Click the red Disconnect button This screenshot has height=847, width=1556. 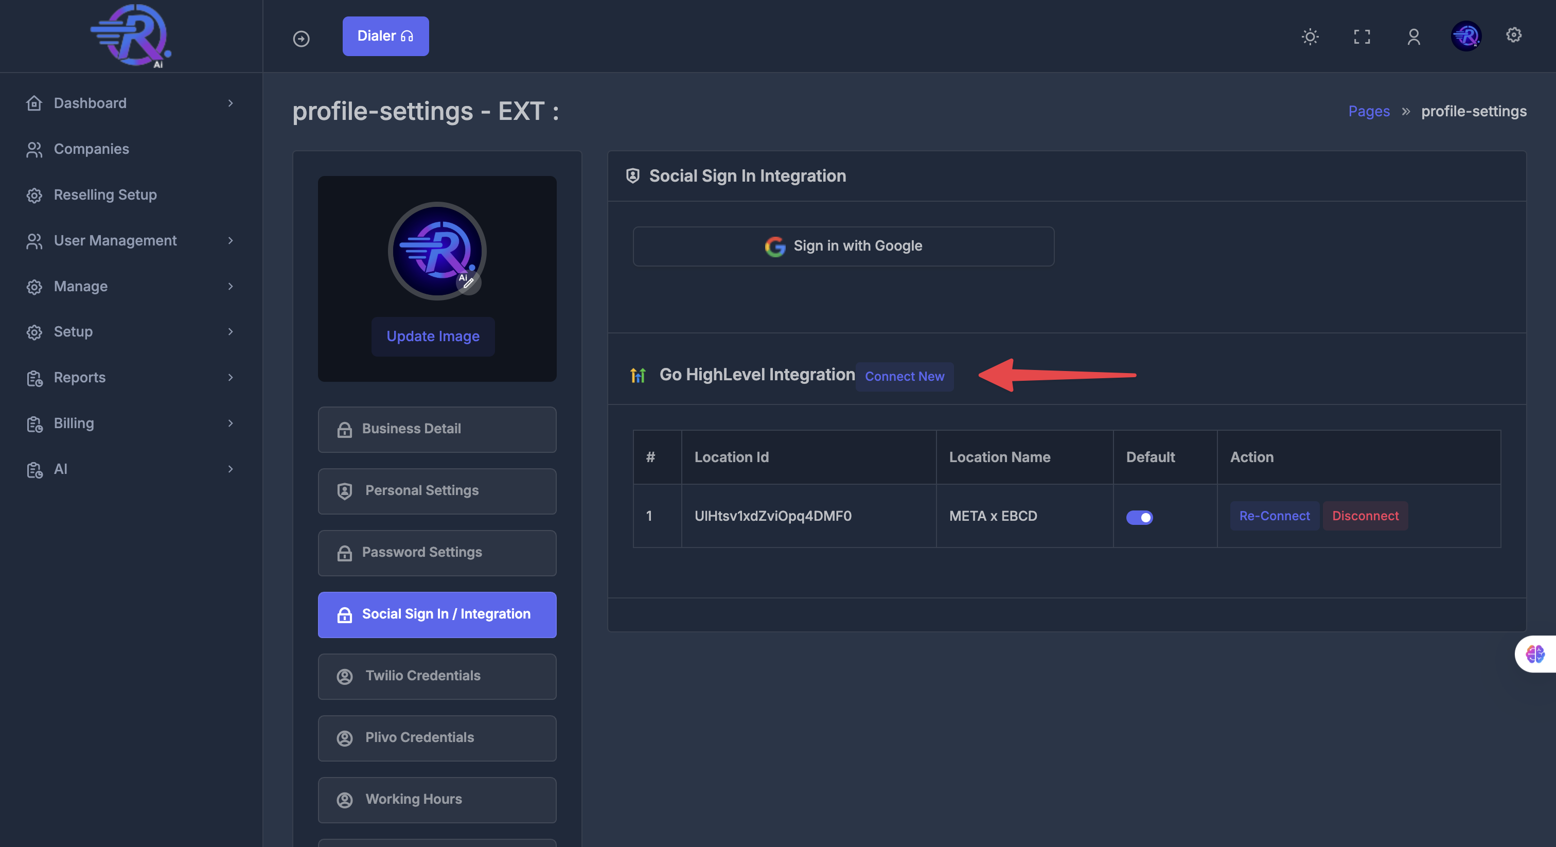[x=1365, y=516]
